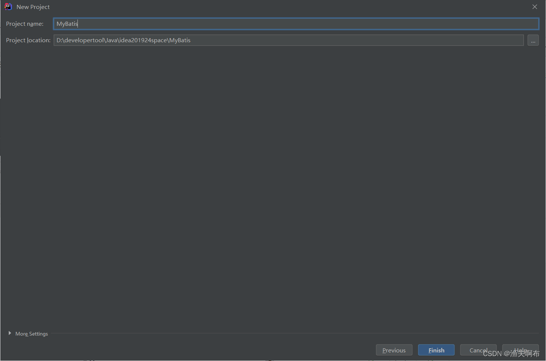Go back with the Previous button

pyautogui.click(x=394, y=350)
